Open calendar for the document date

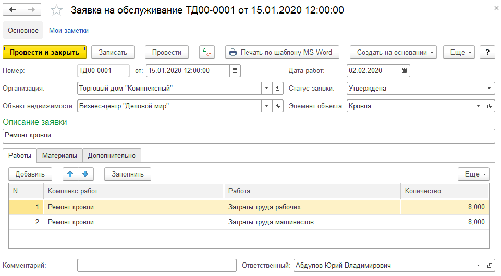(x=235, y=70)
